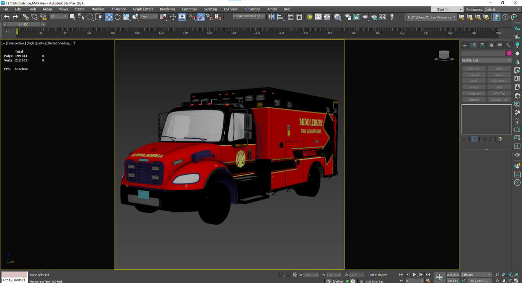
Task: Open the Utilities wrench panel tab
Action: click(x=508, y=45)
